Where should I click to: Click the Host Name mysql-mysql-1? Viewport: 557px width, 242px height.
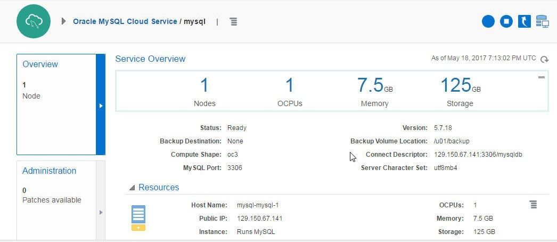pyautogui.click(x=258, y=205)
